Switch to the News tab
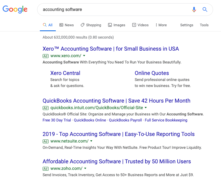221x183 pixels. (x=67, y=25)
